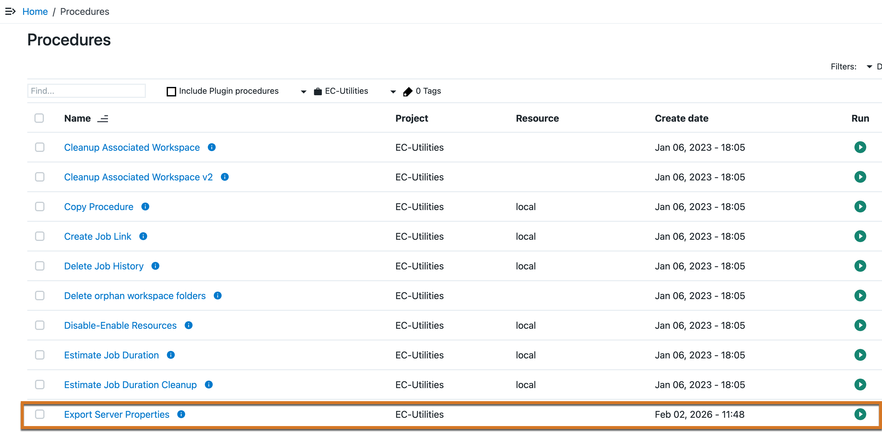882x432 pixels.
Task: Run the Delete Job History procedure
Action: pyautogui.click(x=860, y=266)
